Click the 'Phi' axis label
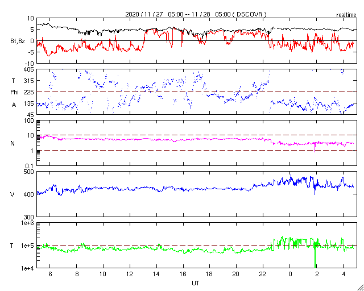The image size is (364, 291). click(14, 93)
